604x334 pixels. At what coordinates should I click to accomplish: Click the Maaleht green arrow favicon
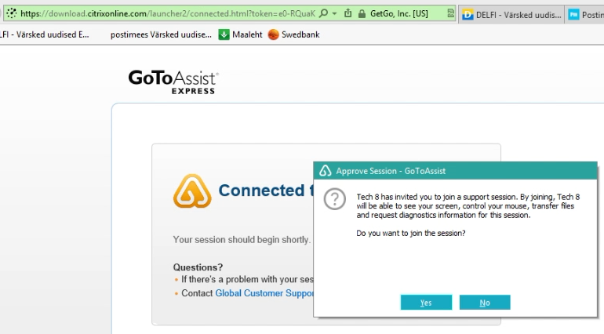coord(224,34)
